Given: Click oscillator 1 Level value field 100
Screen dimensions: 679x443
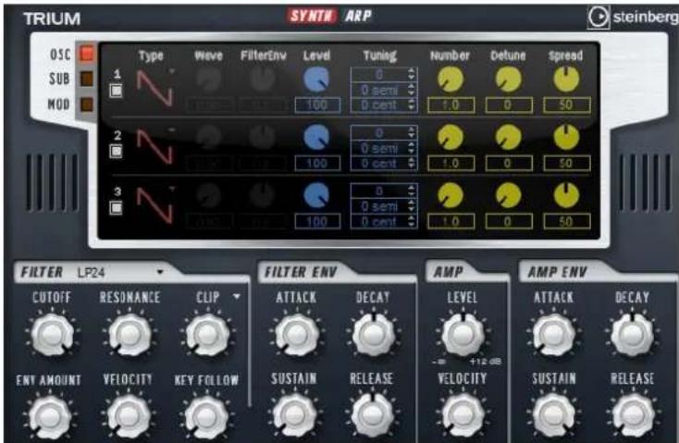Looking at the screenshot, I should (x=317, y=105).
